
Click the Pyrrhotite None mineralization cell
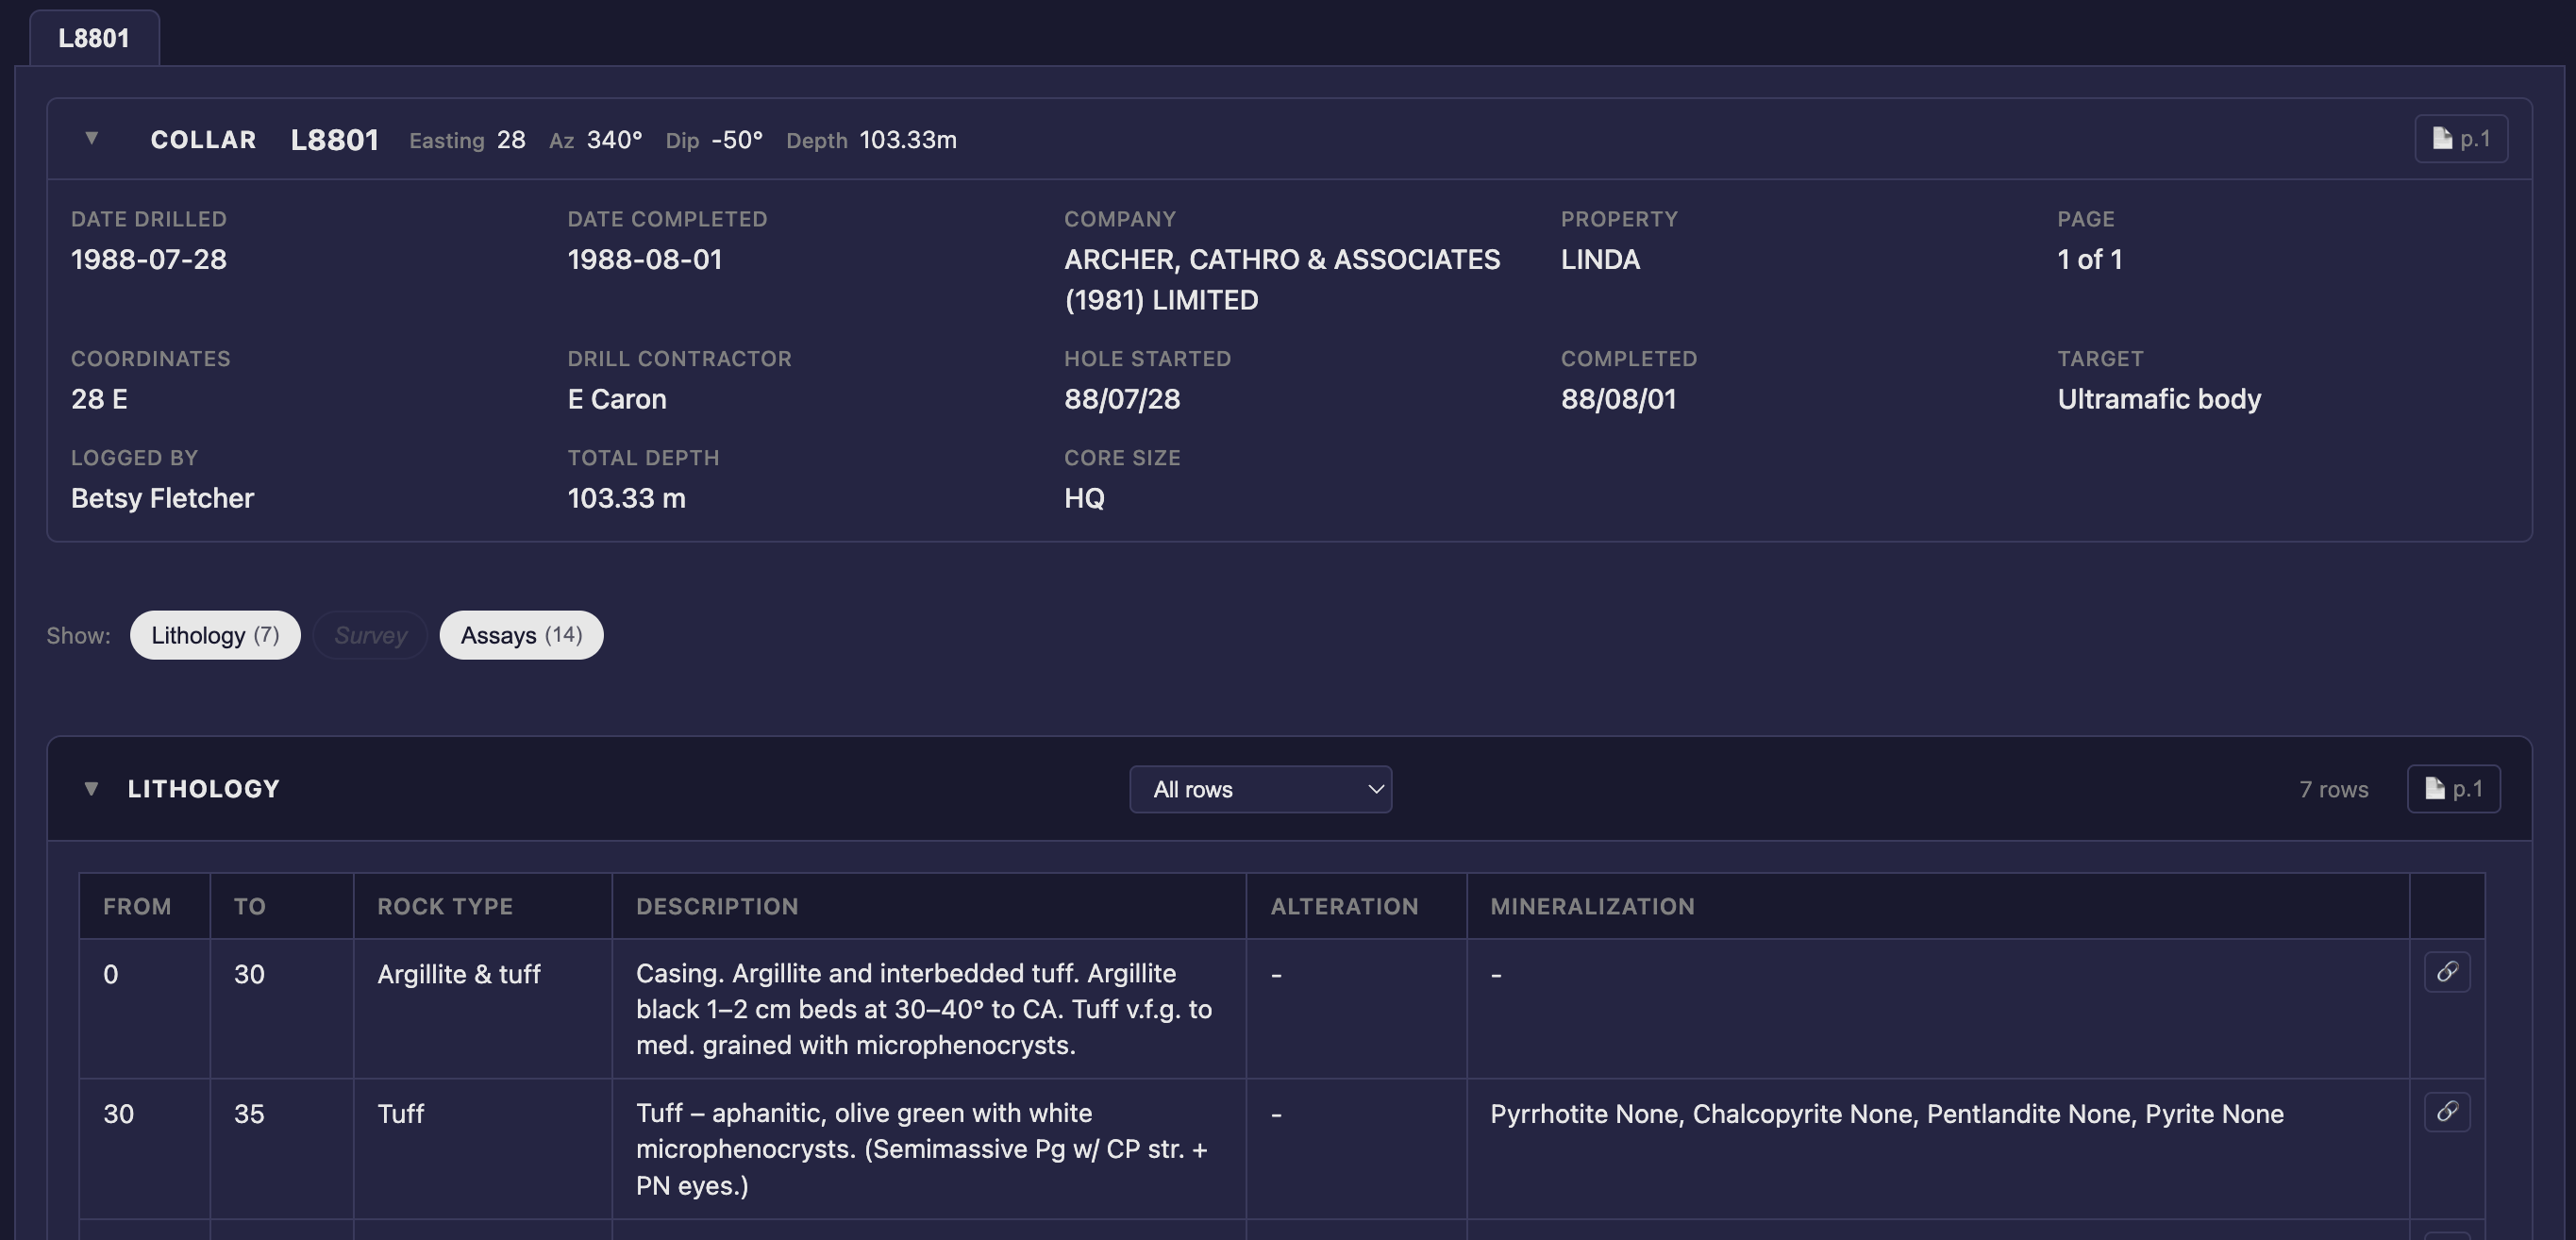(x=1886, y=1114)
